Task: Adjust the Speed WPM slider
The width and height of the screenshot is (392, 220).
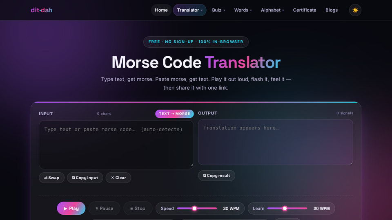Action: point(197,208)
